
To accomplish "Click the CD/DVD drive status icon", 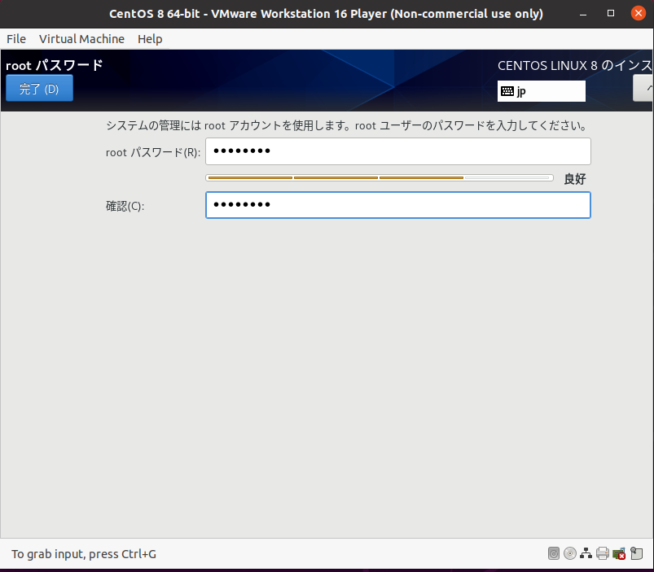I will point(569,553).
